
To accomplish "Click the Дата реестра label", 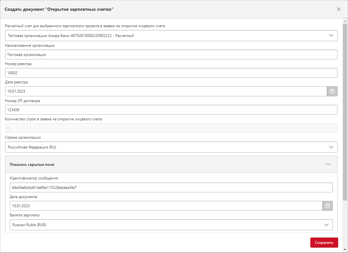I will [x=16, y=82].
